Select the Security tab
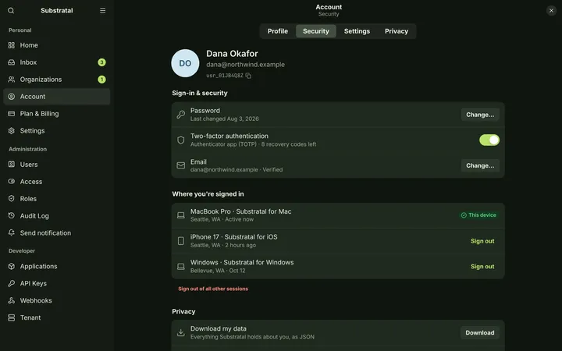The image size is (562, 351). coord(316,31)
